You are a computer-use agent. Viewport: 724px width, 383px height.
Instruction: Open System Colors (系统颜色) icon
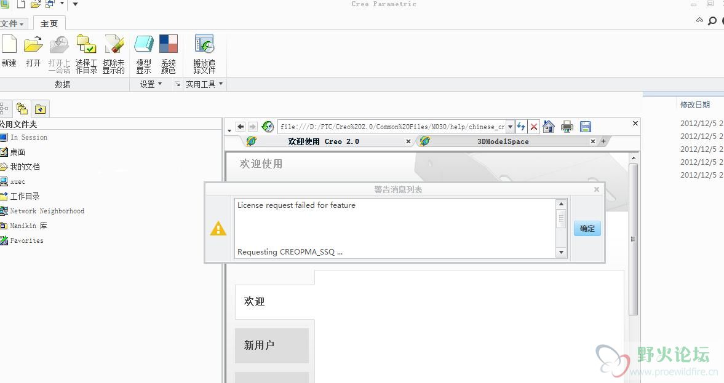click(x=168, y=44)
